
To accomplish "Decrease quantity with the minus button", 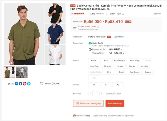I will (x=90, y=94).
